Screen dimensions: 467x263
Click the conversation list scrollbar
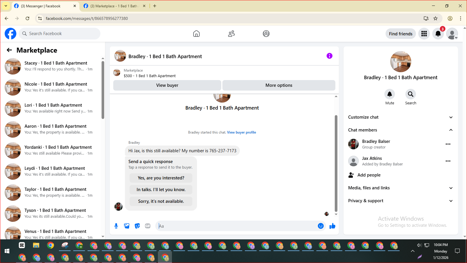pyautogui.click(x=103, y=90)
